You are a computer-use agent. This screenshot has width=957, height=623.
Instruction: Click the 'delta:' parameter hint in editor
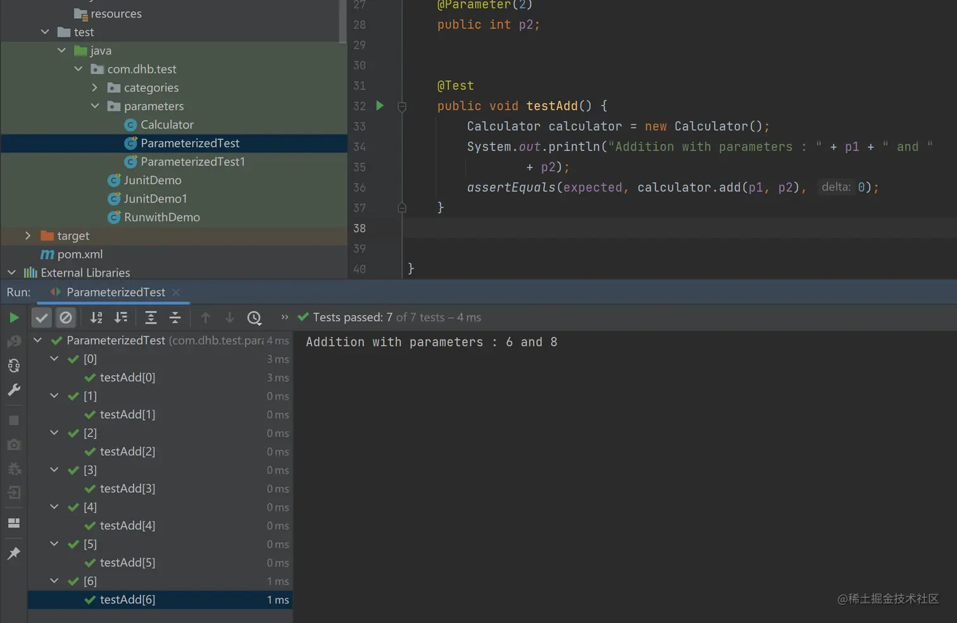836,187
